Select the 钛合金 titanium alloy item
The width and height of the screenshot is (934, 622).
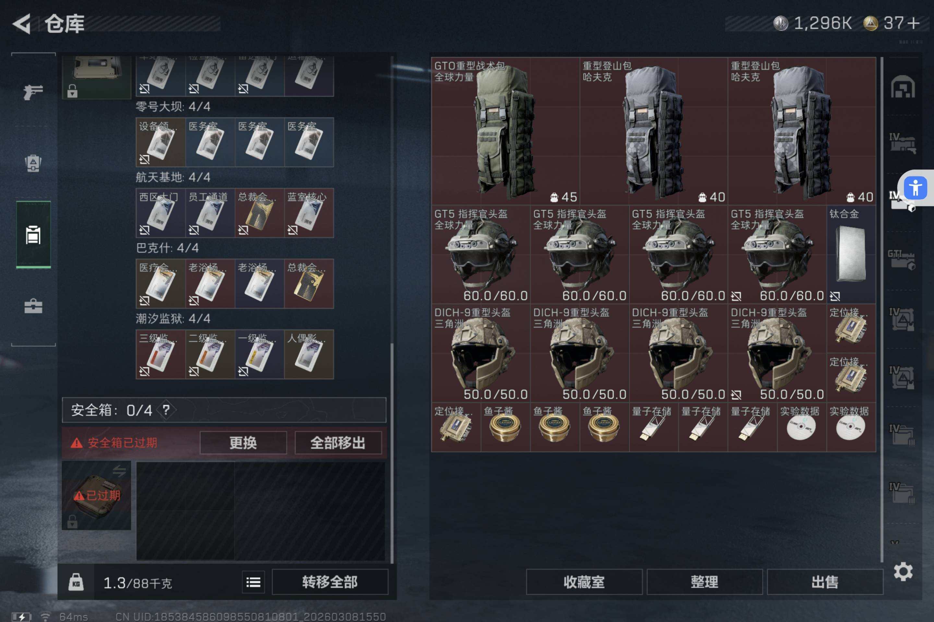tap(851, 254)
